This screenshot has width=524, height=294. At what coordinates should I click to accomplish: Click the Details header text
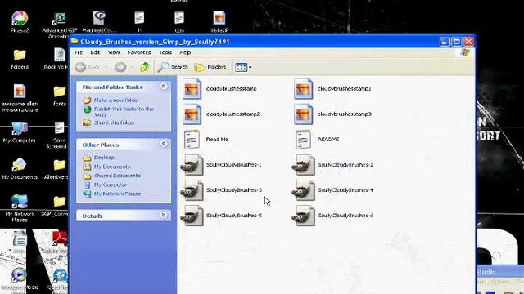click(93, 216)
